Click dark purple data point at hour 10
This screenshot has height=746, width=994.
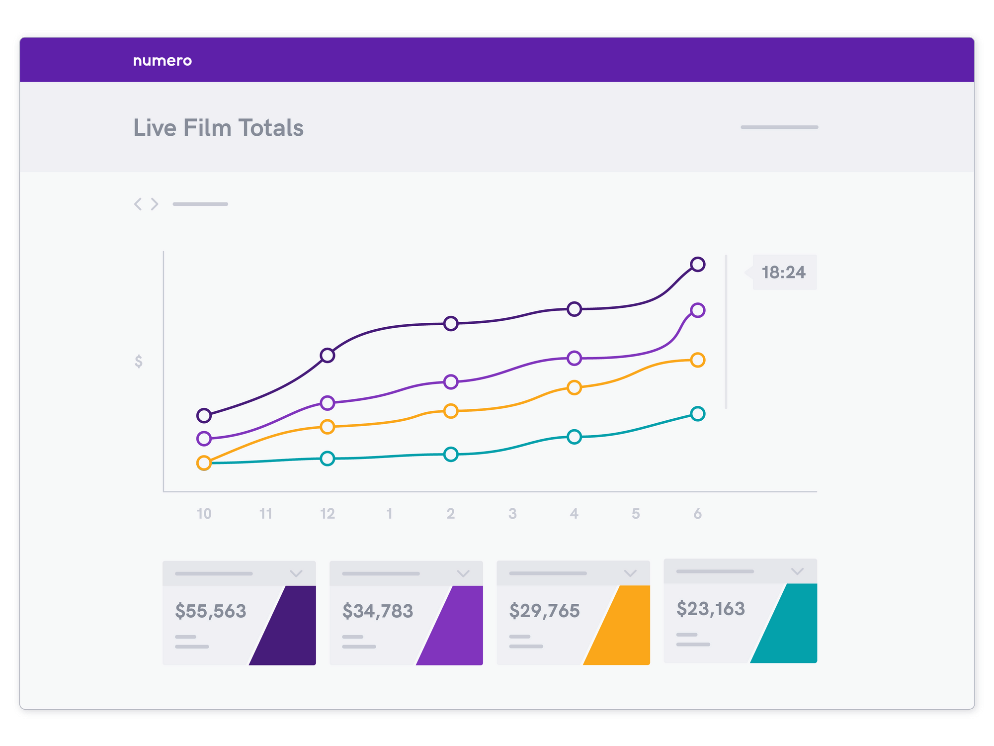coord(204,415)
